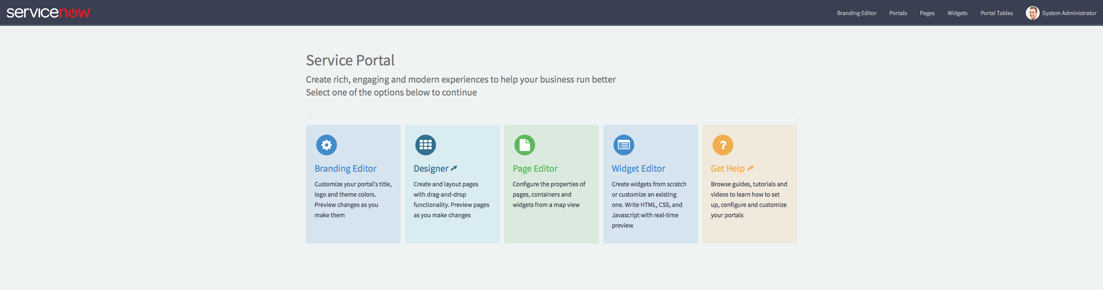Click the Page Editor heading link
Screen dimensions: 1103x290
coord(534,168)
